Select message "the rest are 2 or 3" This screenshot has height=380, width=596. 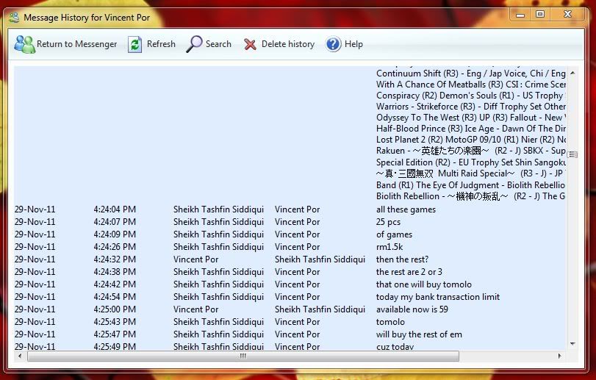[409, 272]
